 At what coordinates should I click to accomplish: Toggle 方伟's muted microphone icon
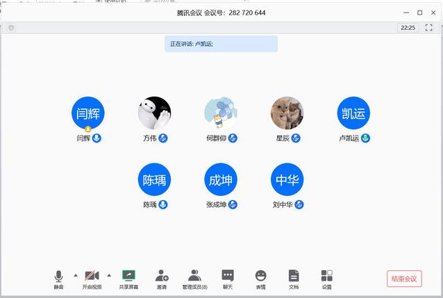point(163,138)
